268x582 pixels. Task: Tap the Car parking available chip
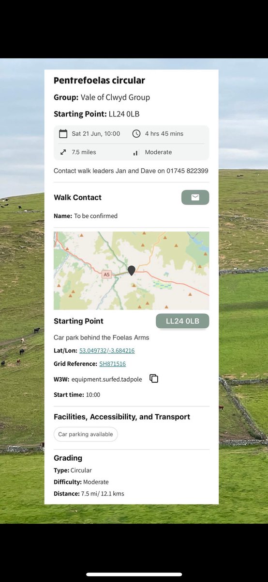click(x=86, y=434)
